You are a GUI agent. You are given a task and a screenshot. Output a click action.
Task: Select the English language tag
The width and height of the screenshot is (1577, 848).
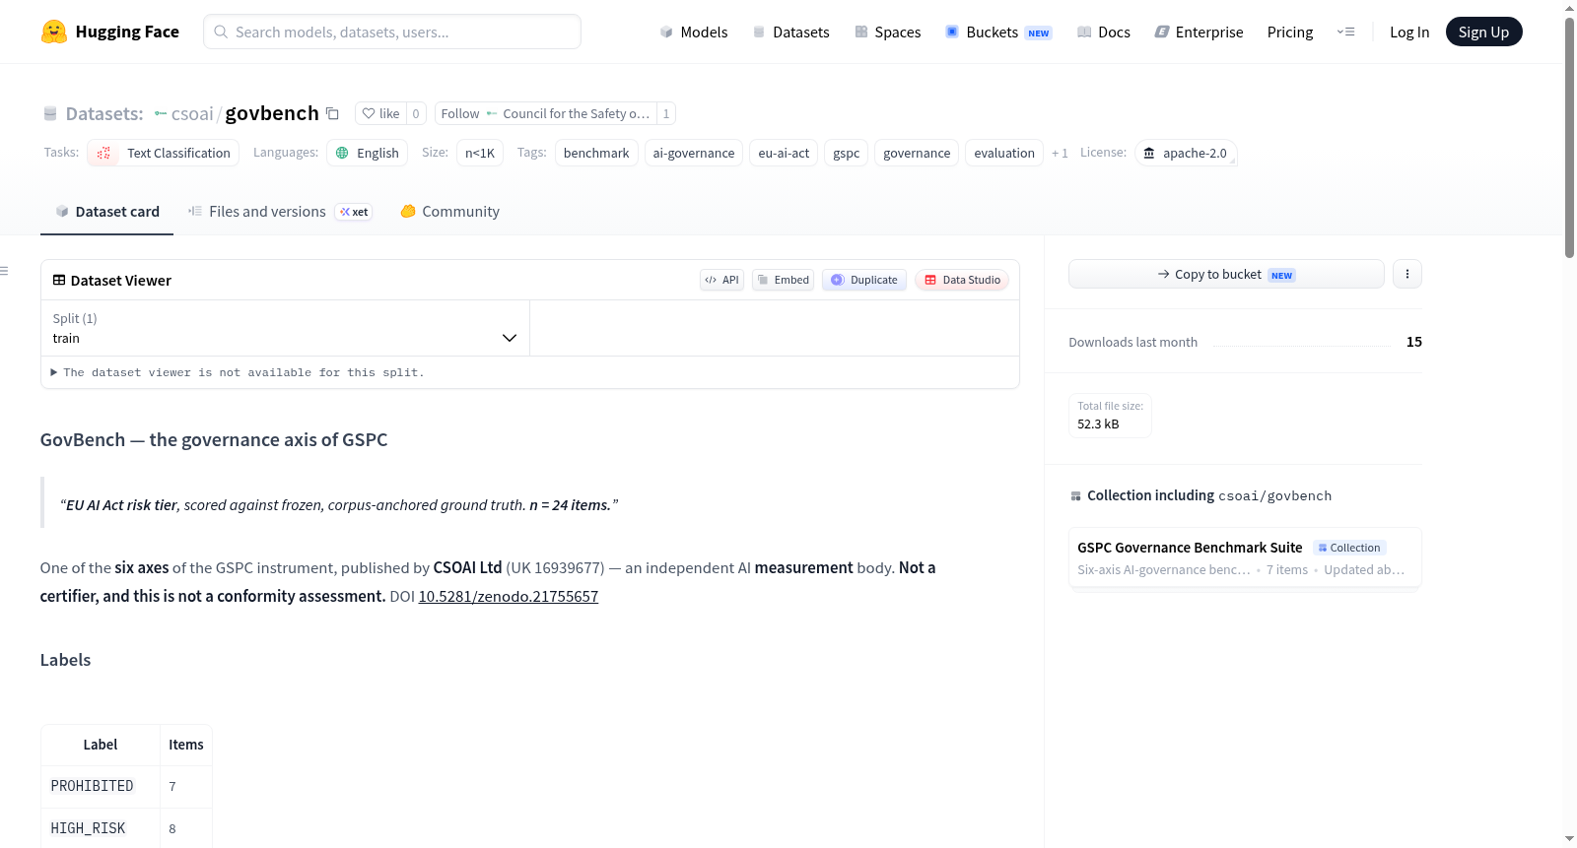tap(367, 153)
